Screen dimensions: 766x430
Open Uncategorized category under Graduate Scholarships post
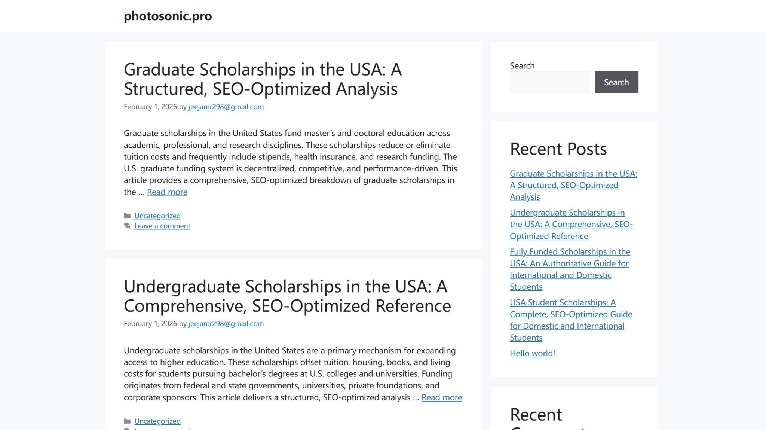[157, 216]
